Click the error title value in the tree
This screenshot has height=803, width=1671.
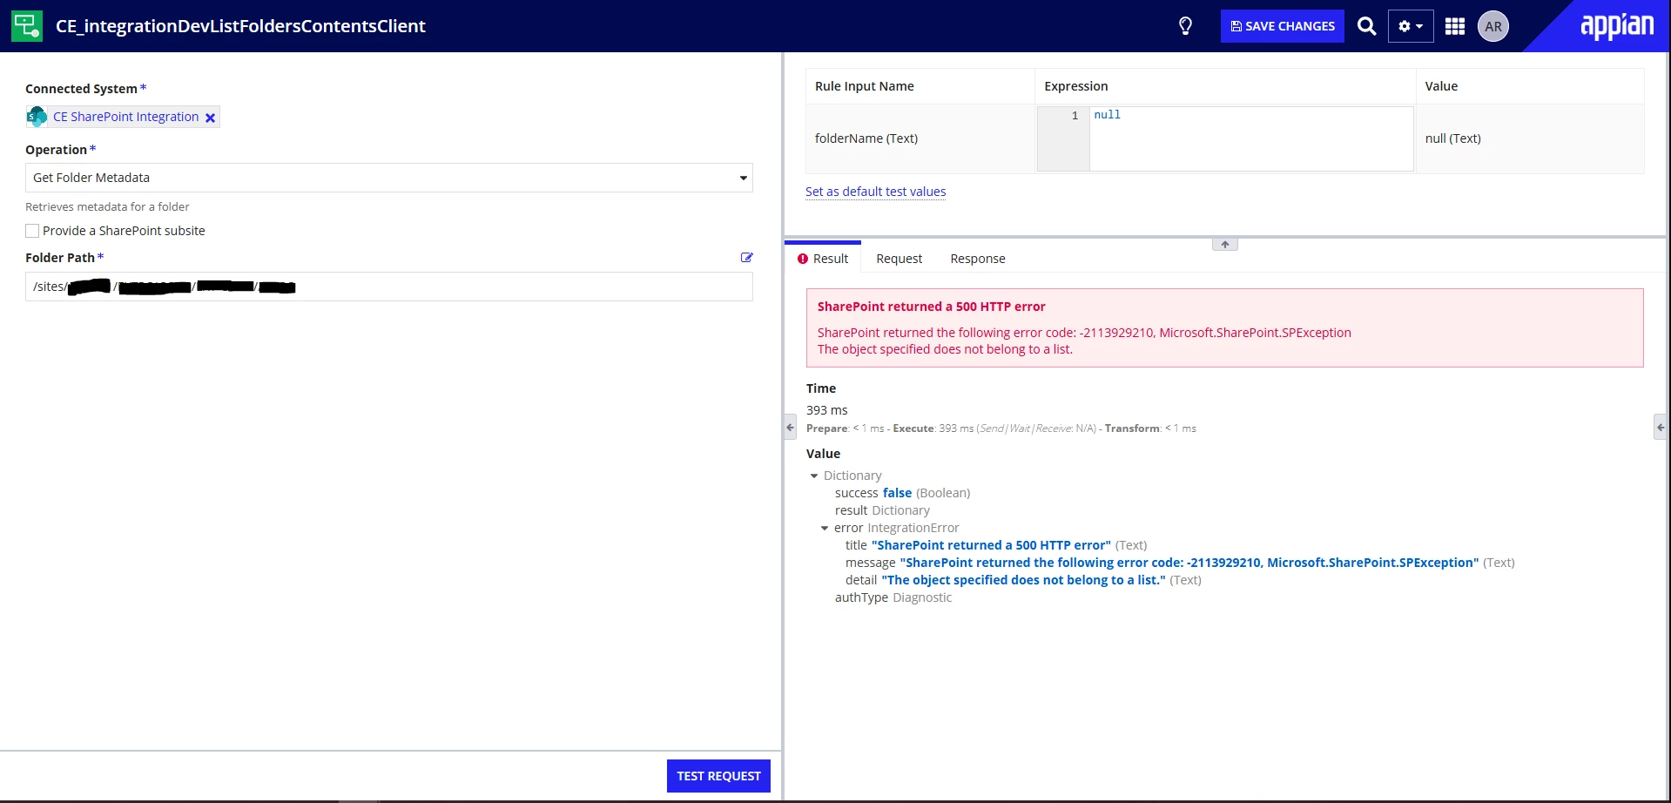click(x=991, y=545)
